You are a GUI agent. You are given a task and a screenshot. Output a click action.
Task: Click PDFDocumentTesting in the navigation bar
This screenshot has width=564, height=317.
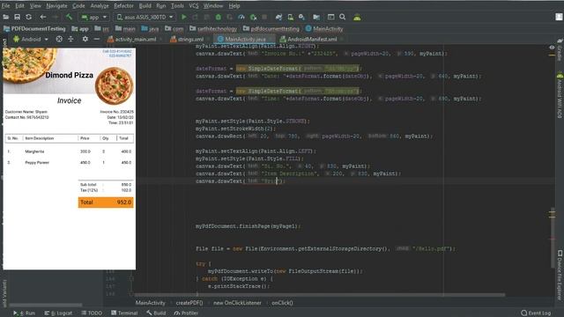34,28
